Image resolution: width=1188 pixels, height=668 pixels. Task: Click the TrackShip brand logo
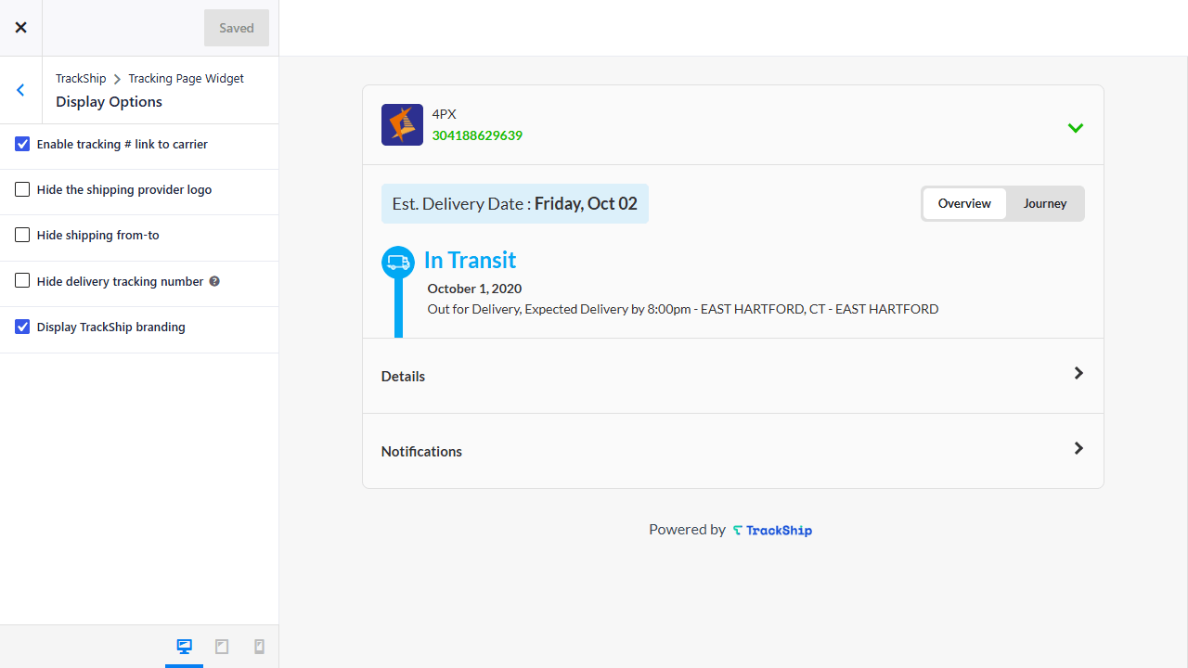[772, 530]
